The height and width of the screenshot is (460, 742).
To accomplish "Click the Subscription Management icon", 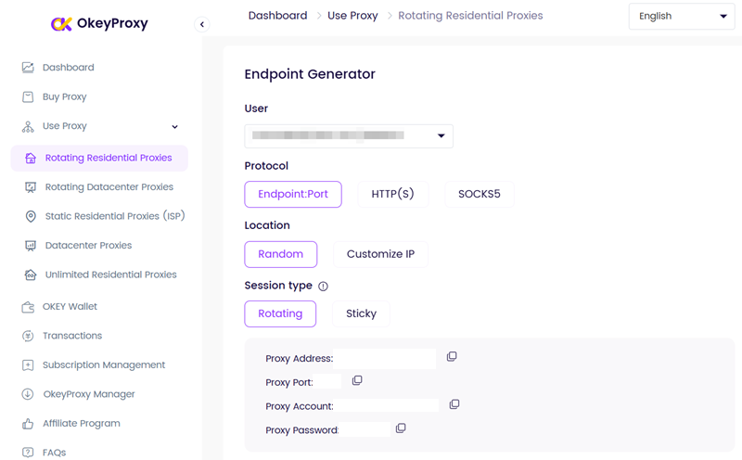I will click(28, 365).
